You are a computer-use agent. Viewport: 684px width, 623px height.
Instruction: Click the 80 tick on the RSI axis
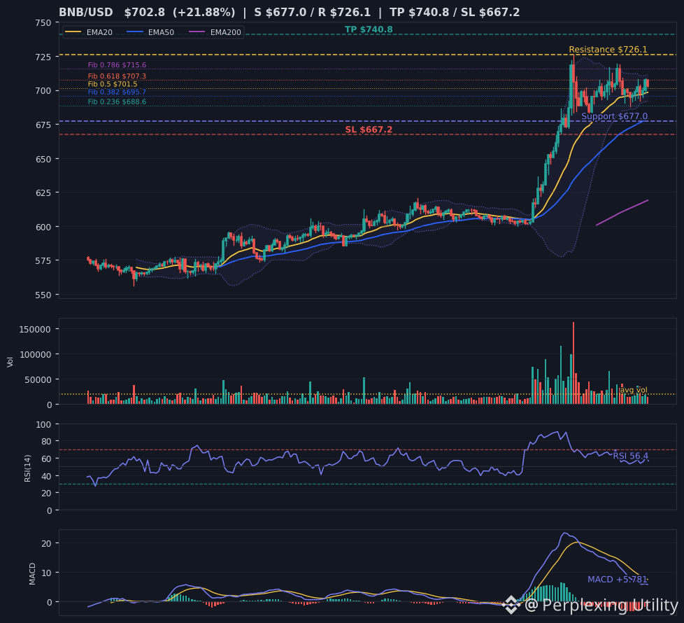46,442
